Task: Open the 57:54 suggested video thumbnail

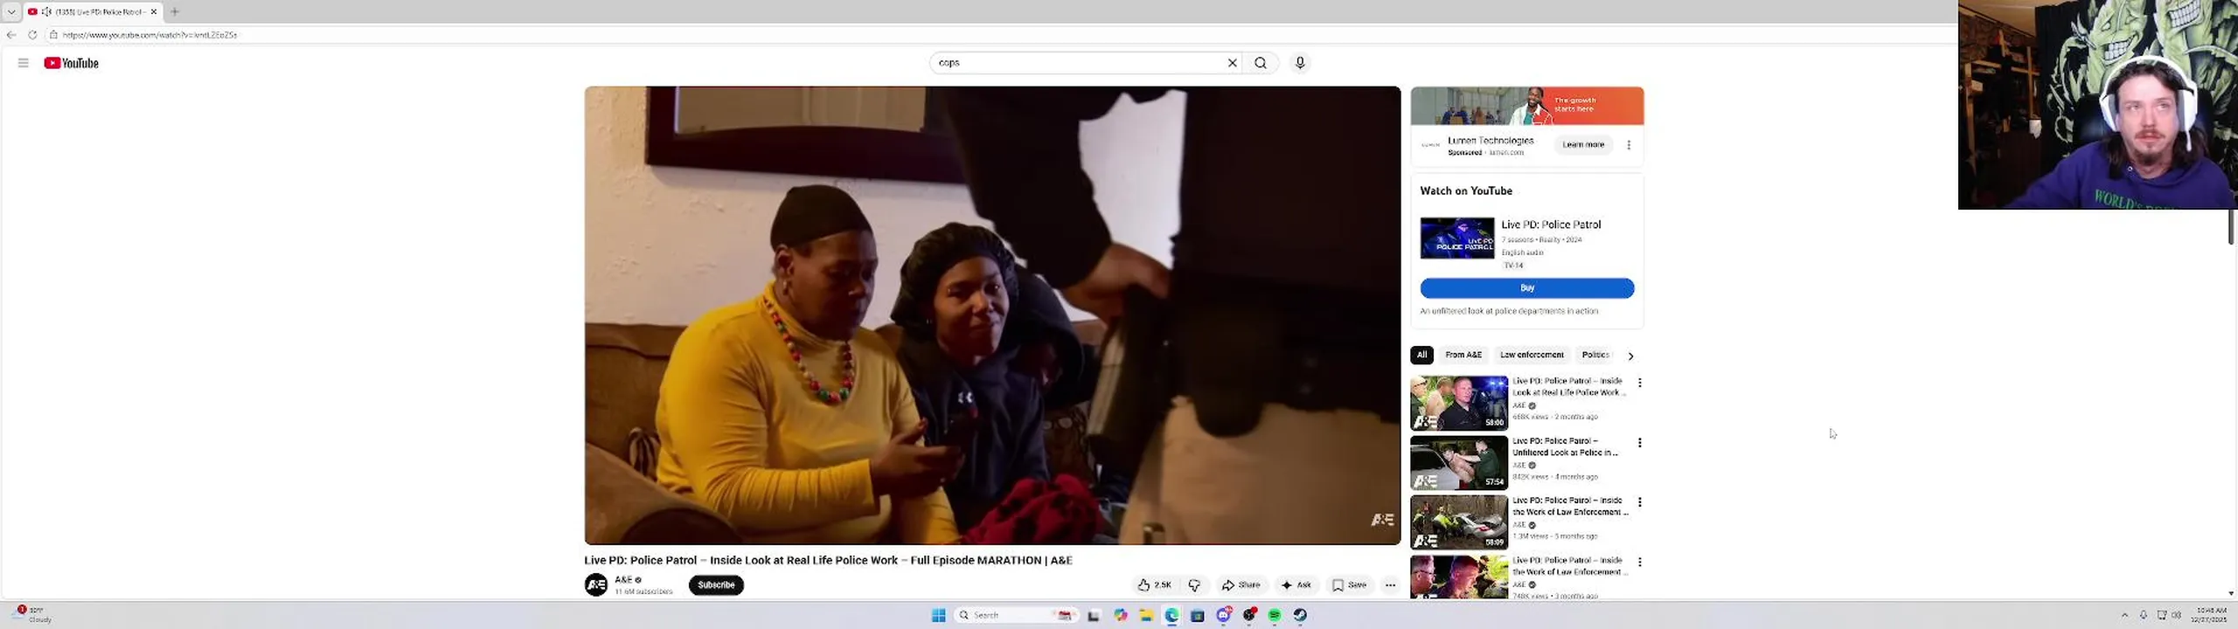Action: tap(1459, 463)
